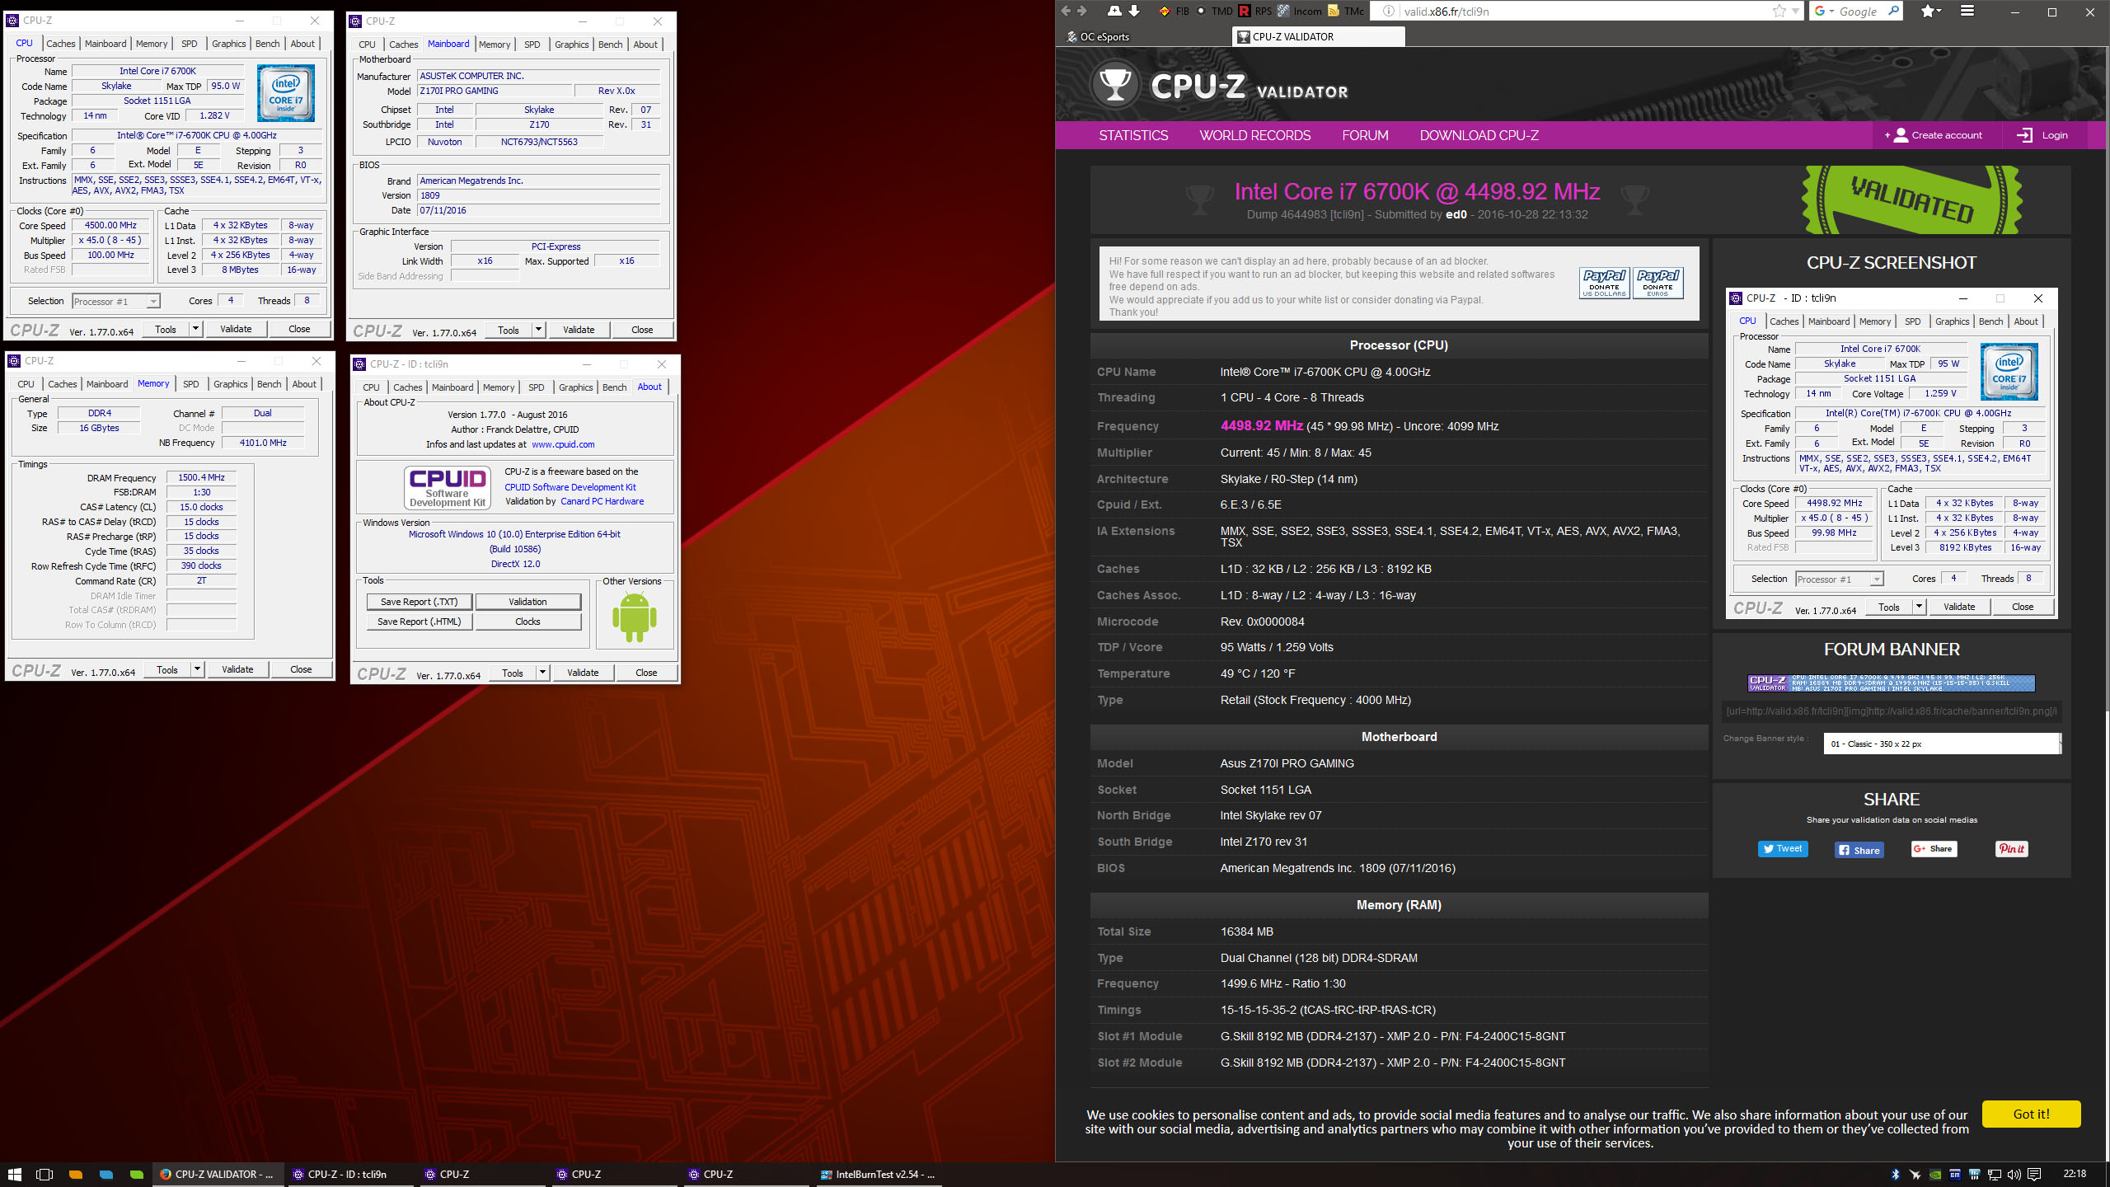Click the site info icon in address bar

click(x=1388, y=11)
